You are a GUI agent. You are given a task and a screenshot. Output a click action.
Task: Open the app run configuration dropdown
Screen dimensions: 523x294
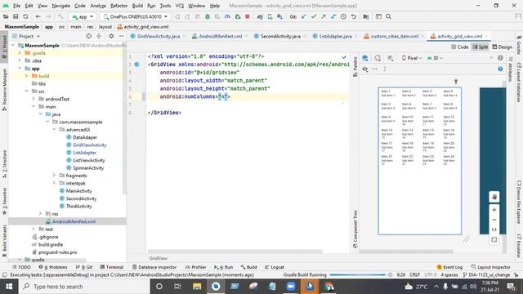tap(83, 16)
